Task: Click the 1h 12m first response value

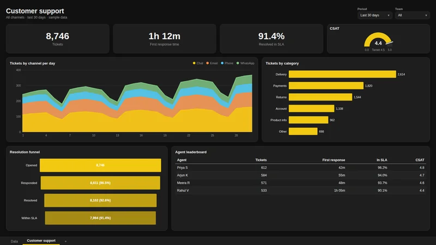Action: click(x=165, y=36)
